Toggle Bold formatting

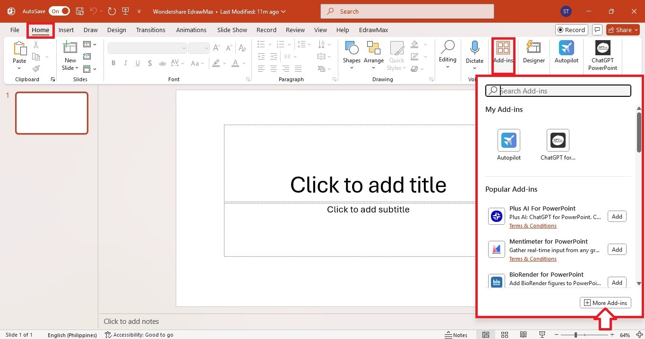point(113,63)
